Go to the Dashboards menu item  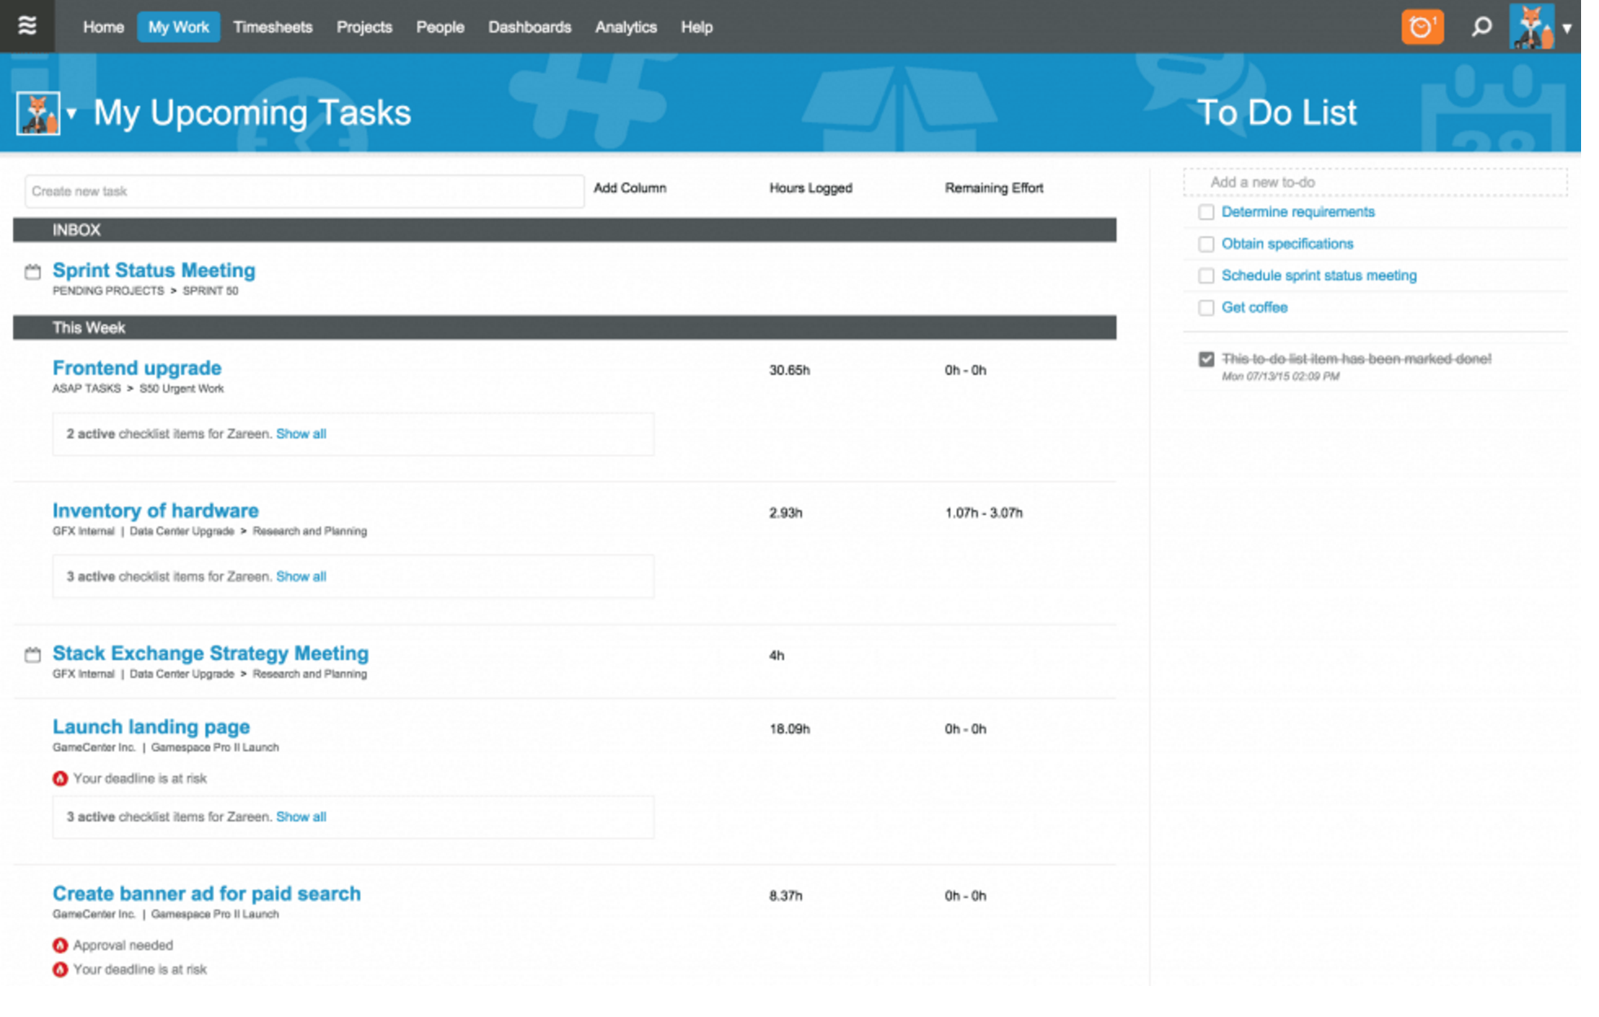tap(529, 27)
